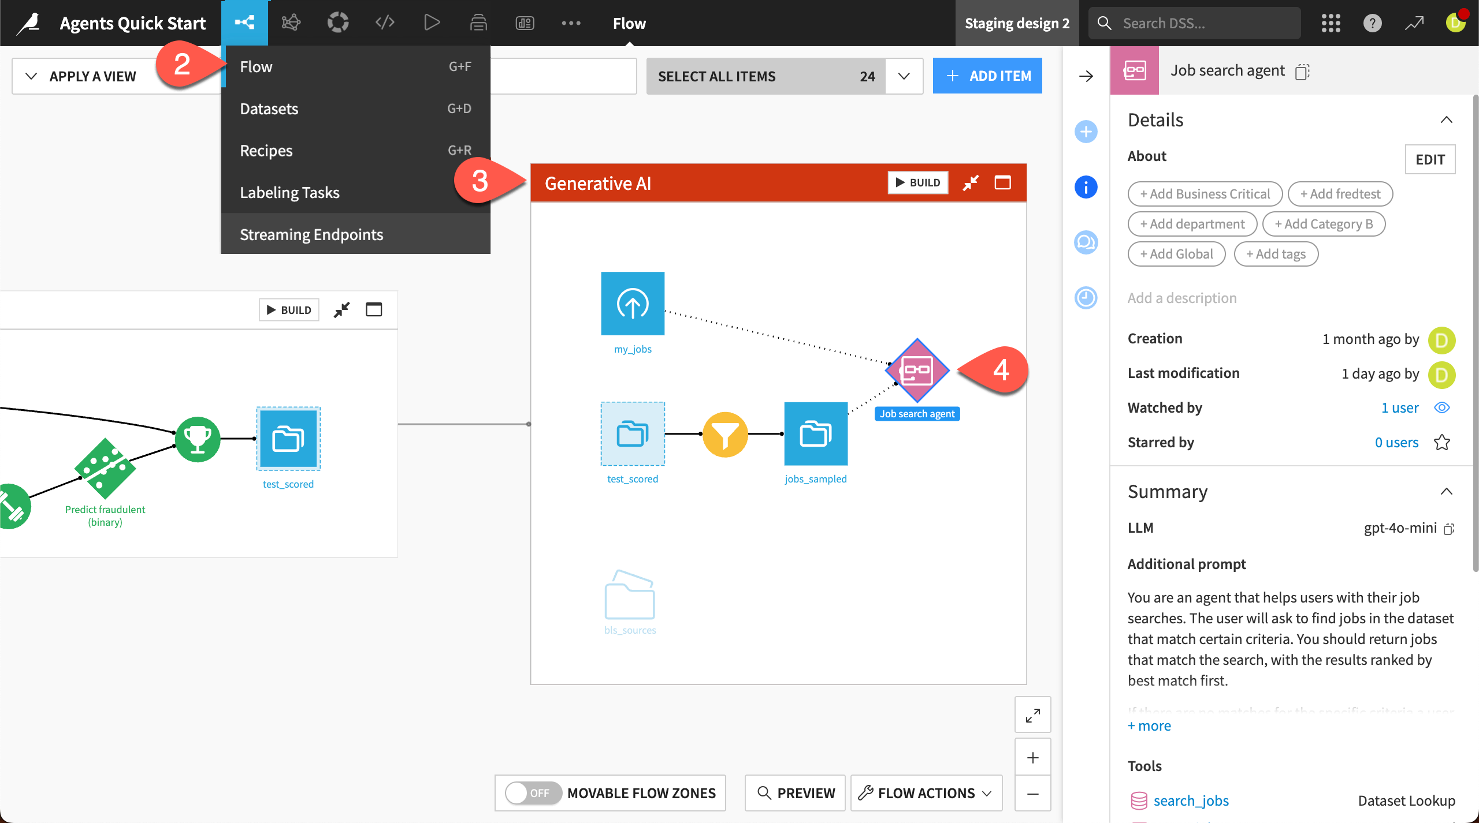The image size is (1479, 823).
Task: Click the Scenarios play icon in toolbar
Action: point(432,23)
